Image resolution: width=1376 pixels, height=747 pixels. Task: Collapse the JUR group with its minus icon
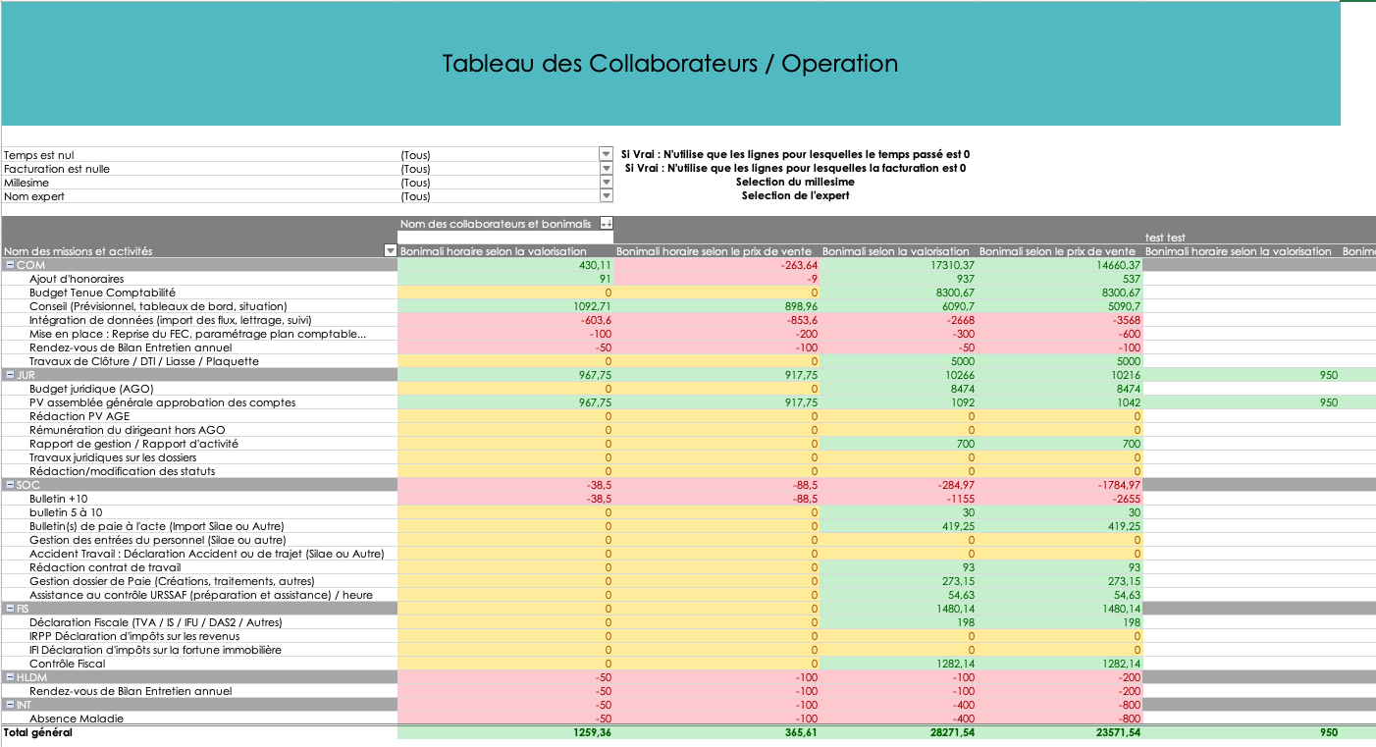10,374
